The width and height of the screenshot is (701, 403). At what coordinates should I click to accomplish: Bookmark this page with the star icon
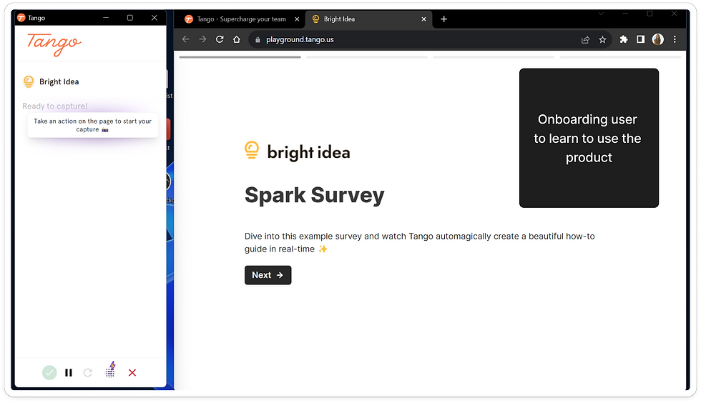click(x=602, y=40)
